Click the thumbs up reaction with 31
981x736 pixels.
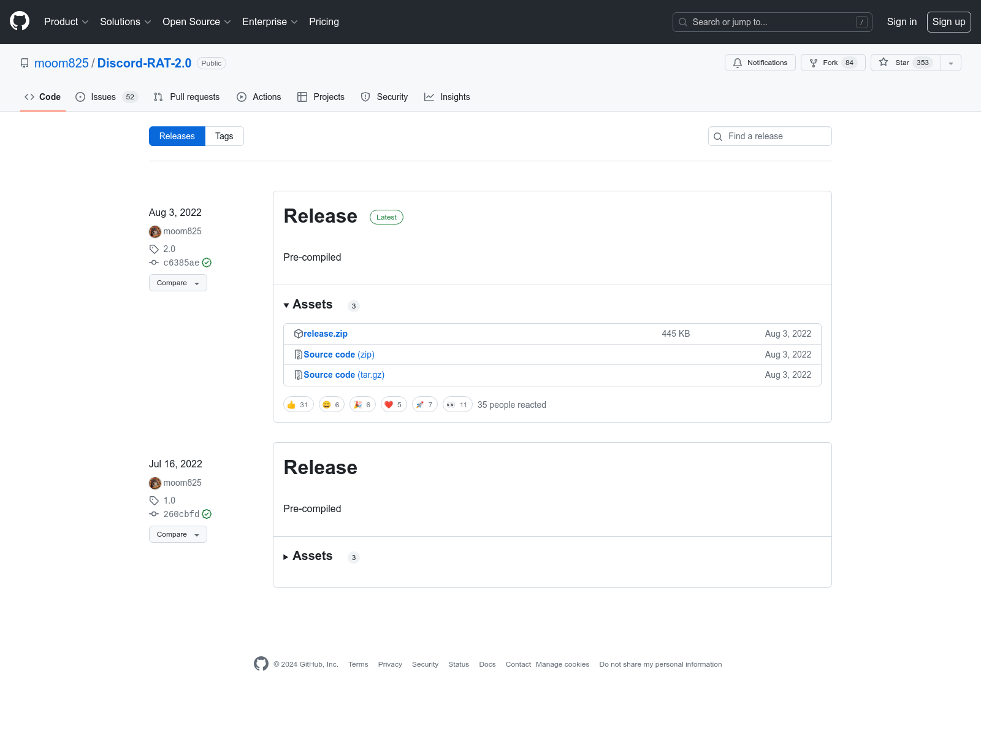tap(299, 405)
